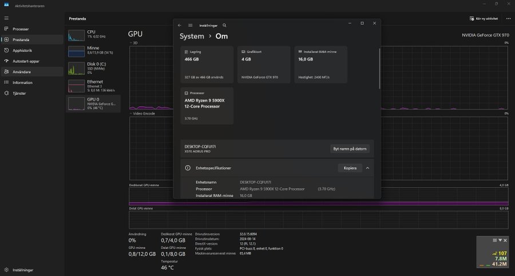Open the Processer page icon

[6, 29]
